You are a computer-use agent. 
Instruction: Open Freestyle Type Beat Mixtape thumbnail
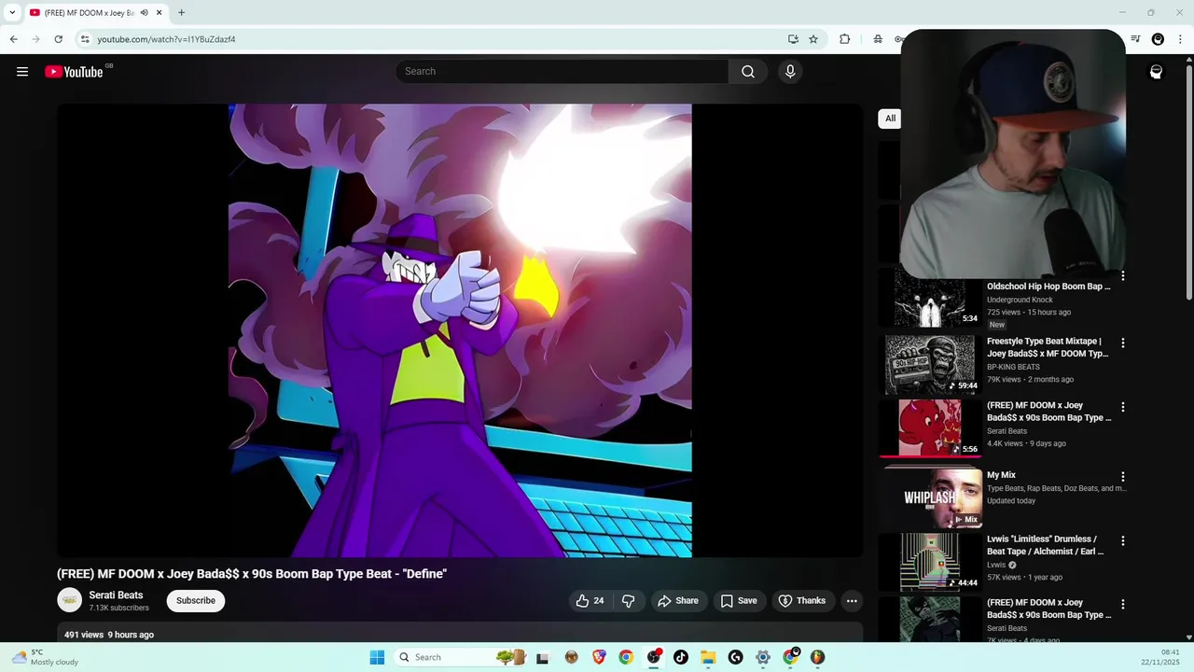tap(930, 365)
